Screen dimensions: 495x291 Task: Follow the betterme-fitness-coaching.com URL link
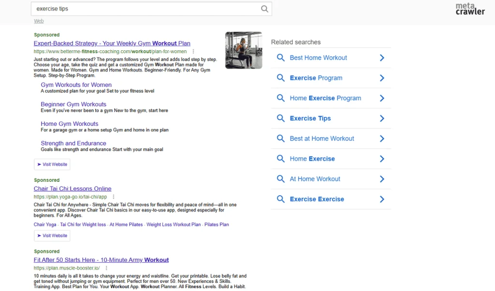tap(110, 51)
